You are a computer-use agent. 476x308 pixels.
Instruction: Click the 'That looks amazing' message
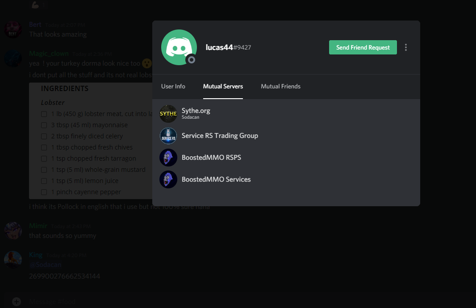click(58, 34)
